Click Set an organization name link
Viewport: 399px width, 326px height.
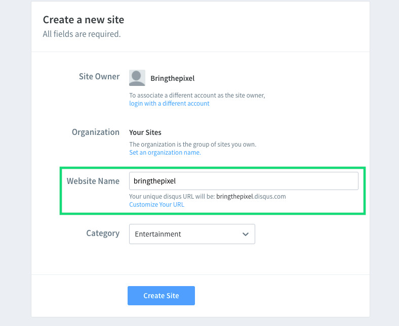(x=165, y=153)
